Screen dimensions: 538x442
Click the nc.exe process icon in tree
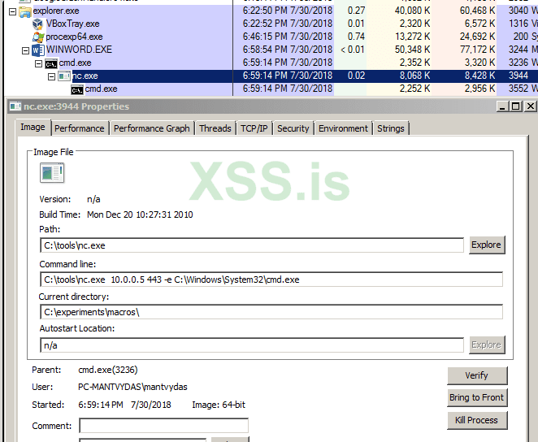[64, 76]
